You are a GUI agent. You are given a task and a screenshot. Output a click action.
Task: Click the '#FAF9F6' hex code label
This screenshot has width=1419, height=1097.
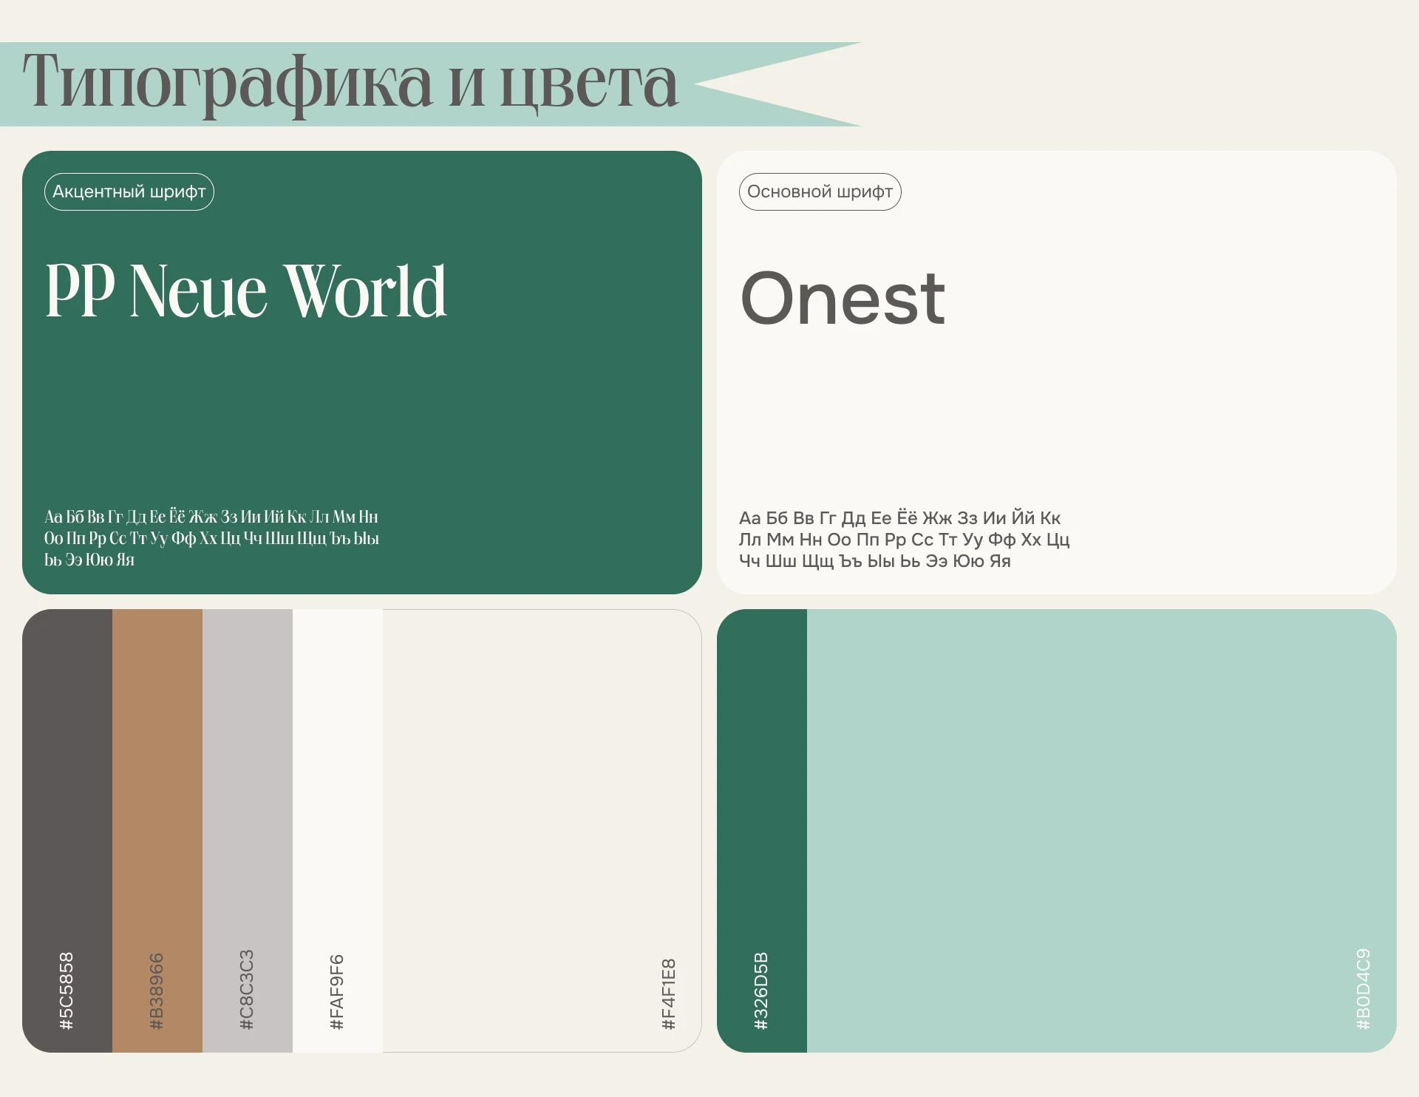(337, 992)
